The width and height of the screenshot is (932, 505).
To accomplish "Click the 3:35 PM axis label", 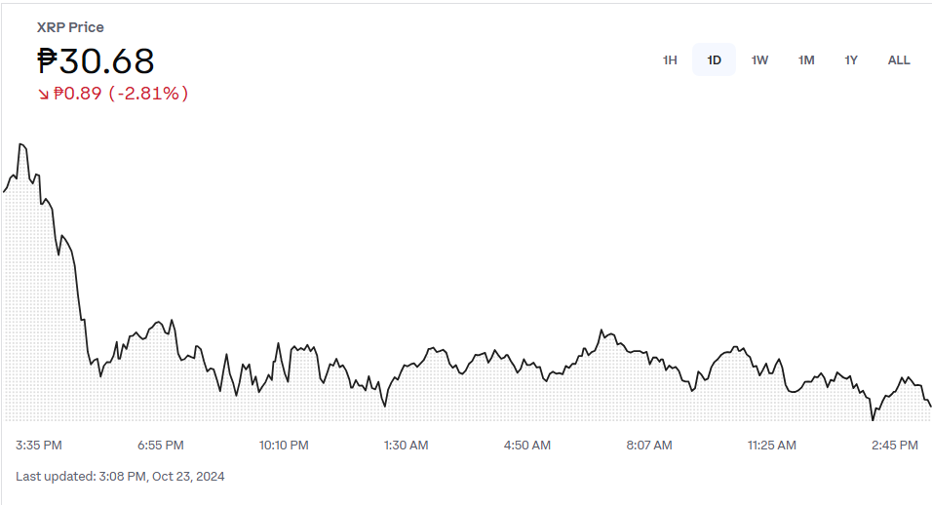I will (39, 446).
